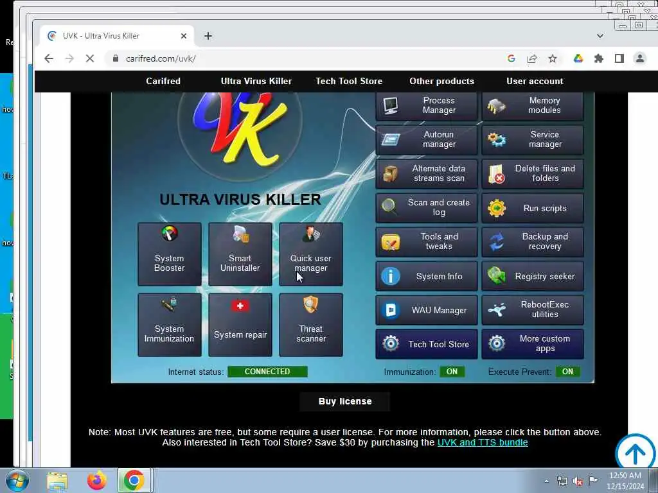
Task: Open the Quick user manager tile
Action: click(x=311, y=254)
